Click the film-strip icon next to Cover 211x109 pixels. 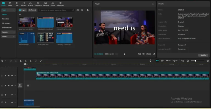[28, 85]
